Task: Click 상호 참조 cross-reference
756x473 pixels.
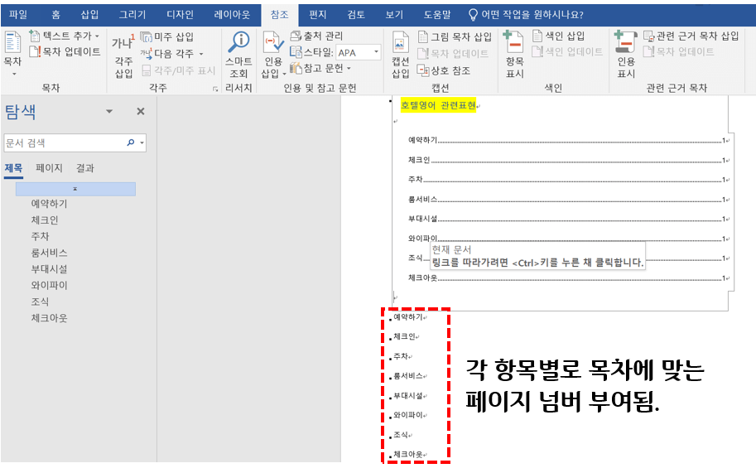Action: pyautogui.click(x=444, y=70)
